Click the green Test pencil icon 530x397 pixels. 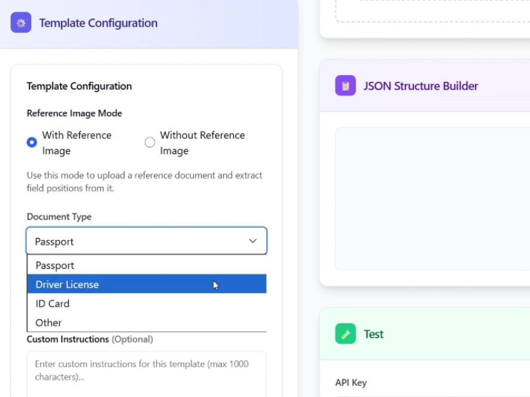click(x=346, y=333)
